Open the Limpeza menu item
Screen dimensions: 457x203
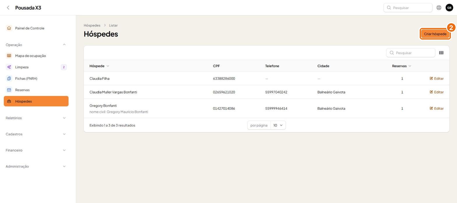[x=36, y=67]
